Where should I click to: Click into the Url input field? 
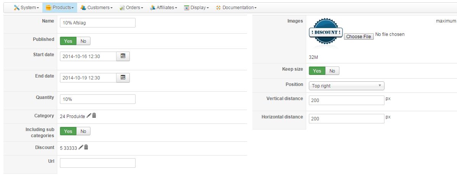[98, 163]
